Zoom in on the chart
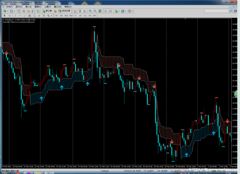 (x=90, y=11)
